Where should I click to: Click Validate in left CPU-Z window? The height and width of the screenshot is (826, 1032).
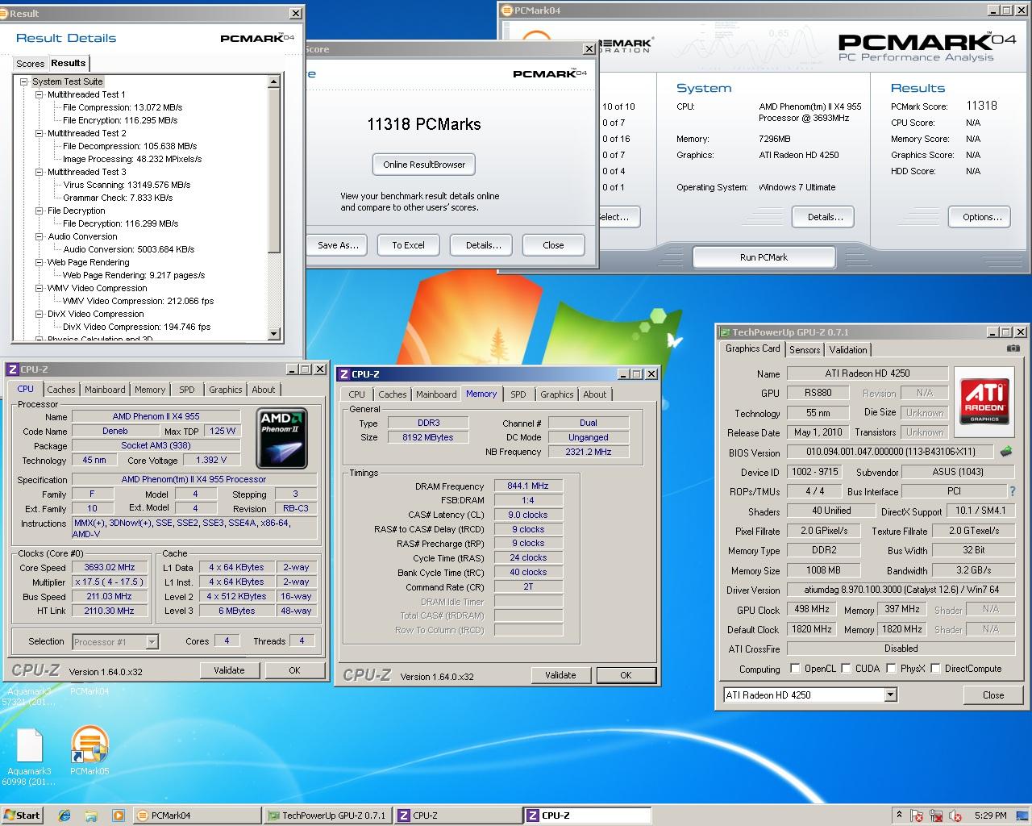(x=229, y=670)
